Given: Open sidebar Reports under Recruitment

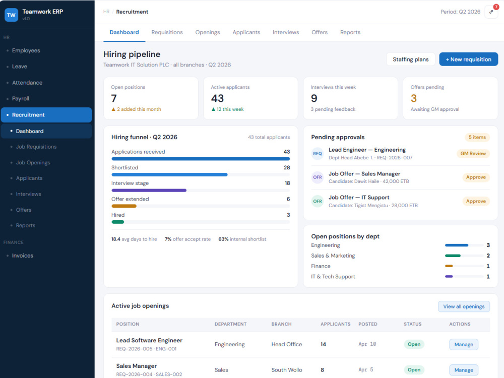Looking at the screenshot, I should coord(46,225).
